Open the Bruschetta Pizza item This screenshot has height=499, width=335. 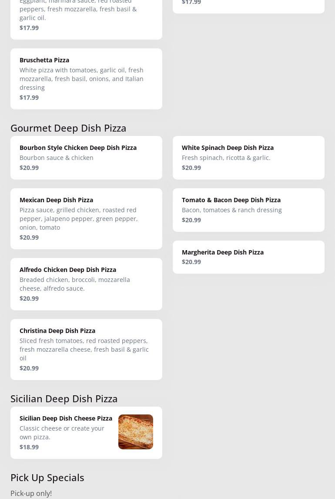coord(86,79)
